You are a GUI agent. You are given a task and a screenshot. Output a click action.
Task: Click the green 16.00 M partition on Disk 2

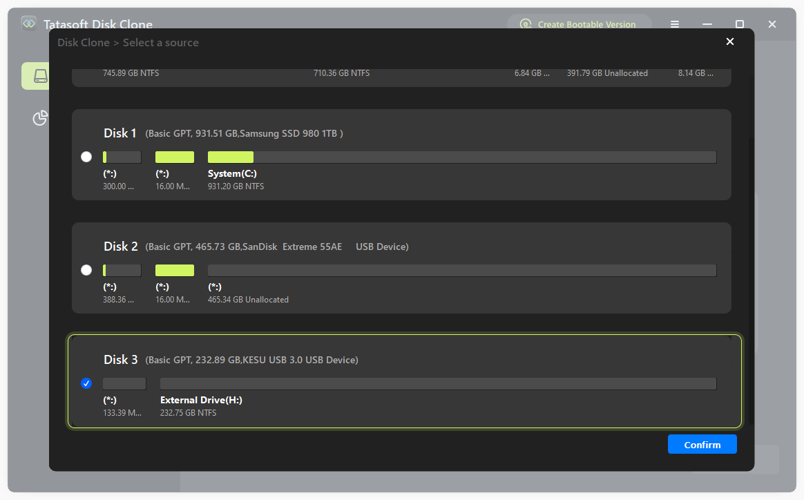pyautogui.click(x=175, y=269)
